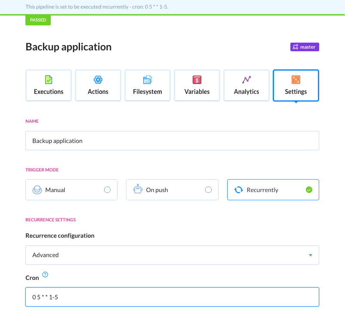The width and height of the screenshot is (345, 326).
Task: Click the PASSED status badge
Action: pos(38,20)
